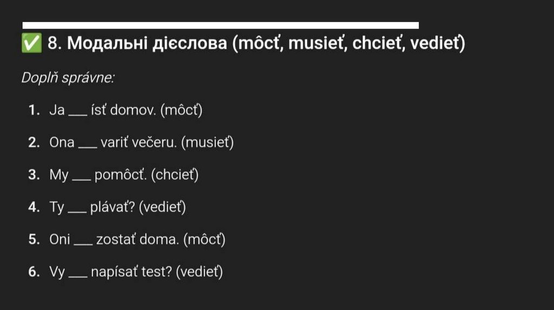Click the "(vedieť)" hint after "plávať?"
The height and width of the screenshot is (310, 554).
pos(162,208)
